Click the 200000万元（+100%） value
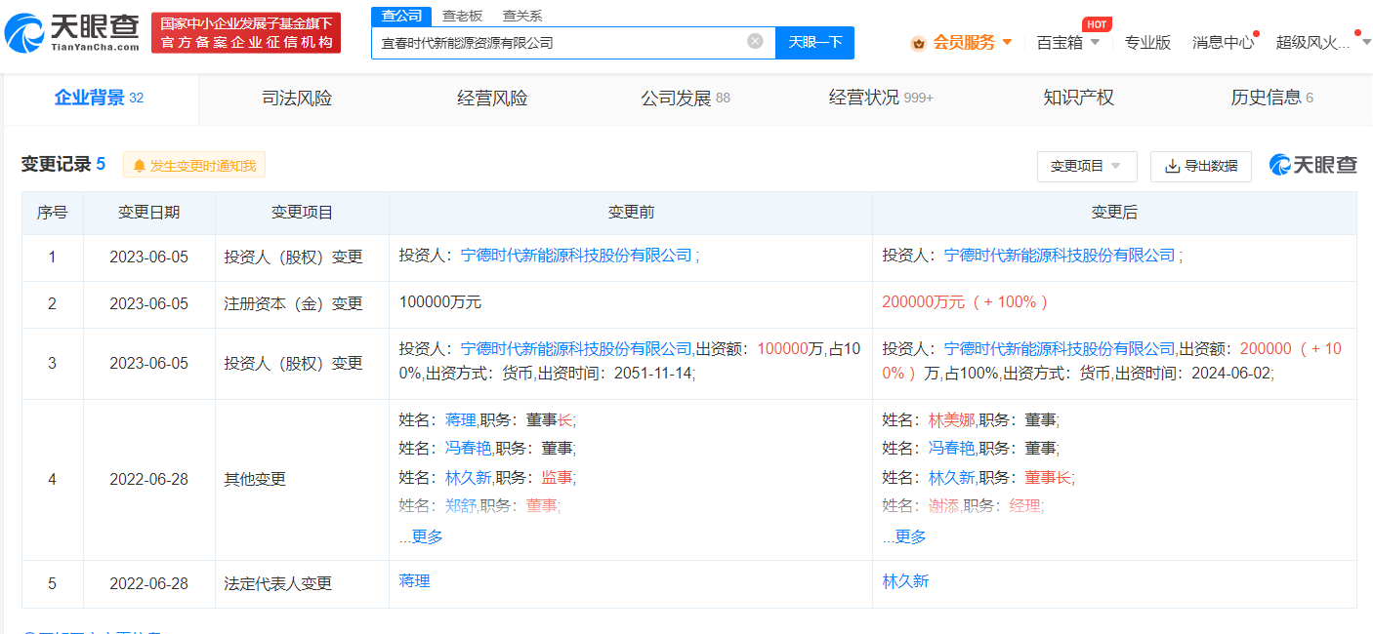1373x634 pixels. click(x=966, y=301)
